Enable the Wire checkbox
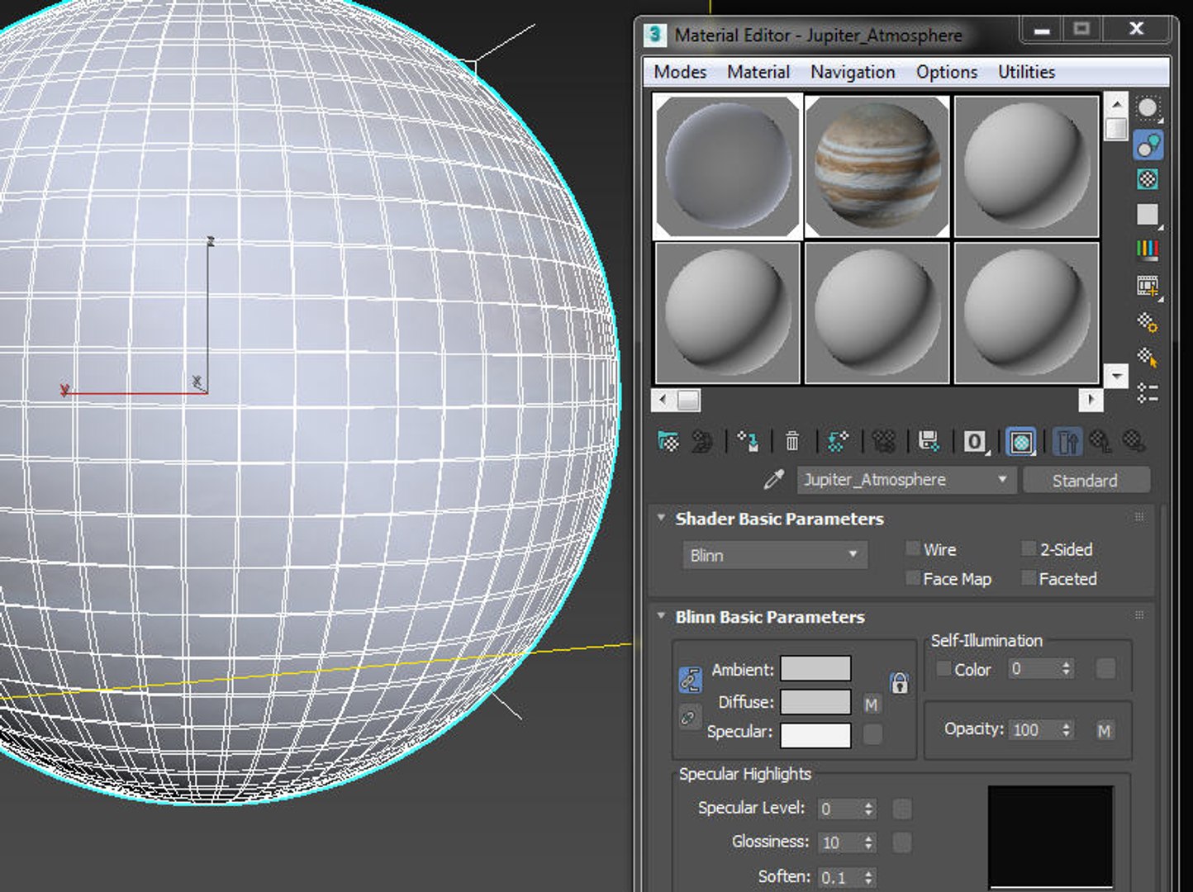The image size is (1193, 892). click(913, 548)
